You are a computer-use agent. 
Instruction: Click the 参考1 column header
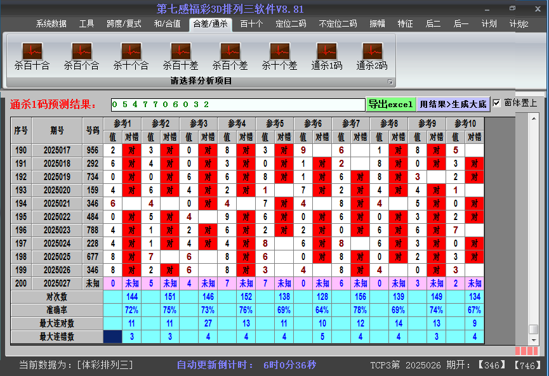(122, 123)
